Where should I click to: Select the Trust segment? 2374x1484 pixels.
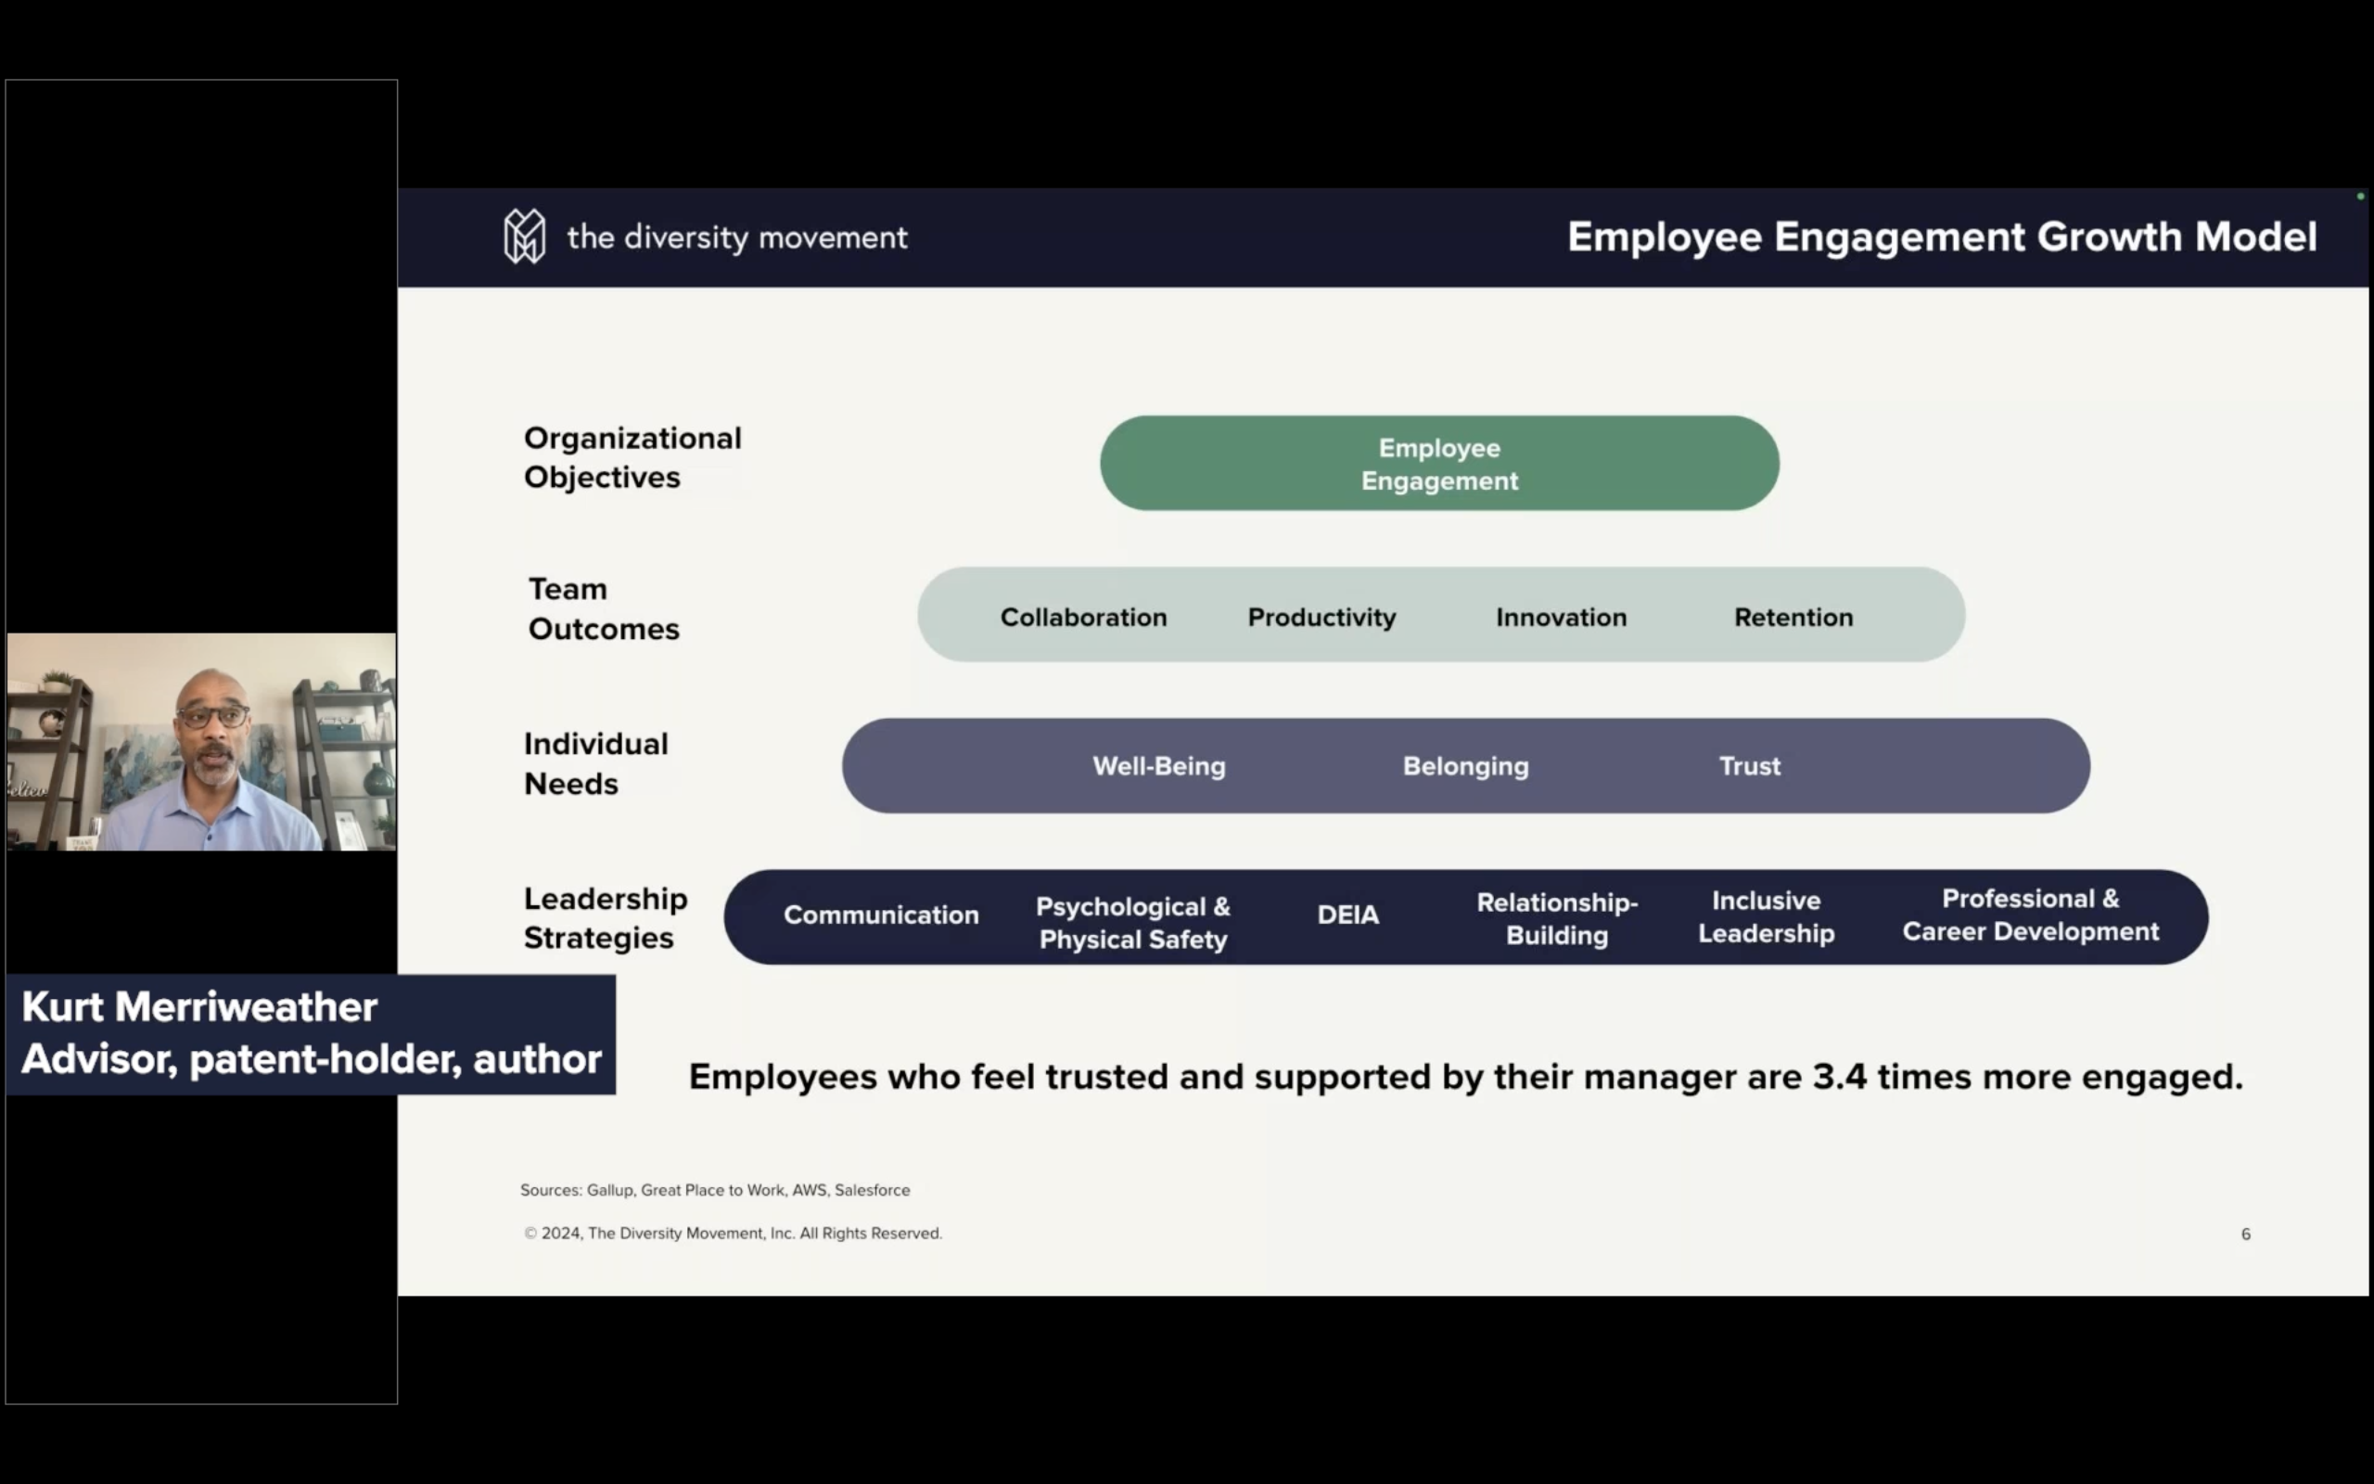click(1750, 766)
